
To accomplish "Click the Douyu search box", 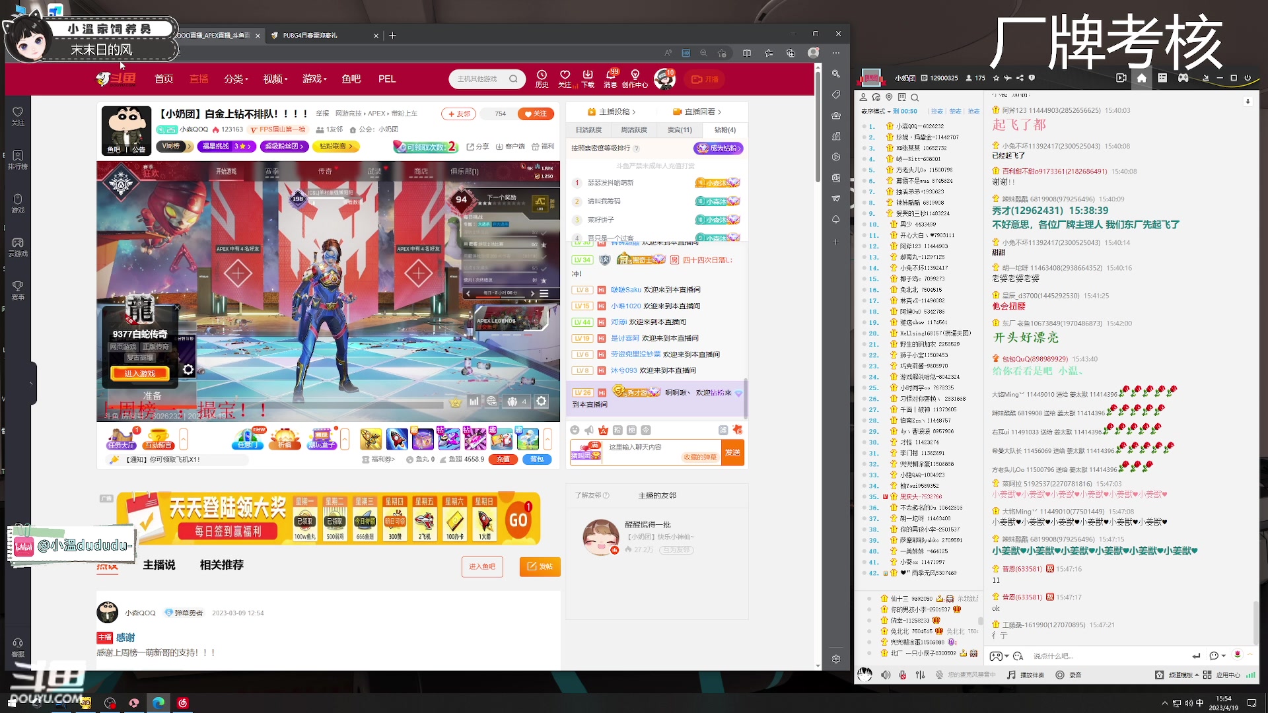I will (x=487, y=79).
